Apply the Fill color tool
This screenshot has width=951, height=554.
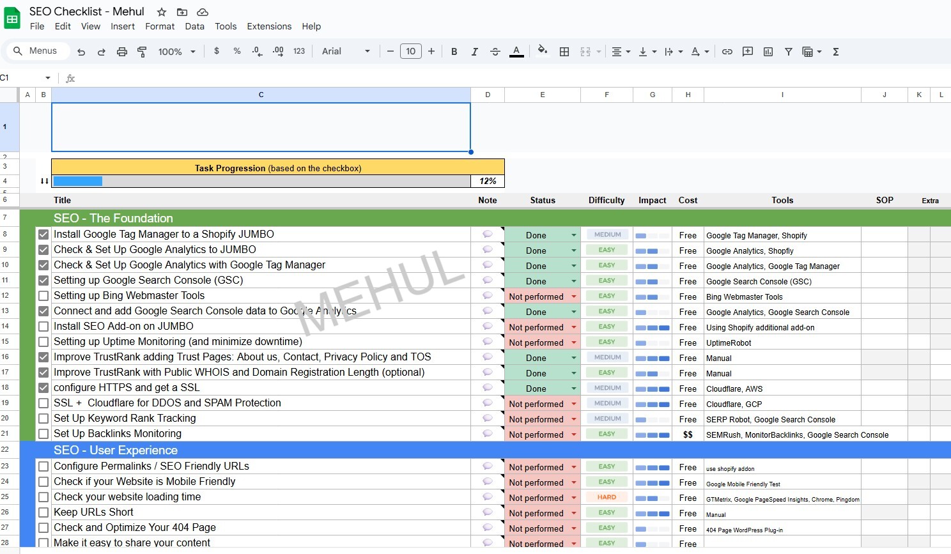[x=541, y=51]
